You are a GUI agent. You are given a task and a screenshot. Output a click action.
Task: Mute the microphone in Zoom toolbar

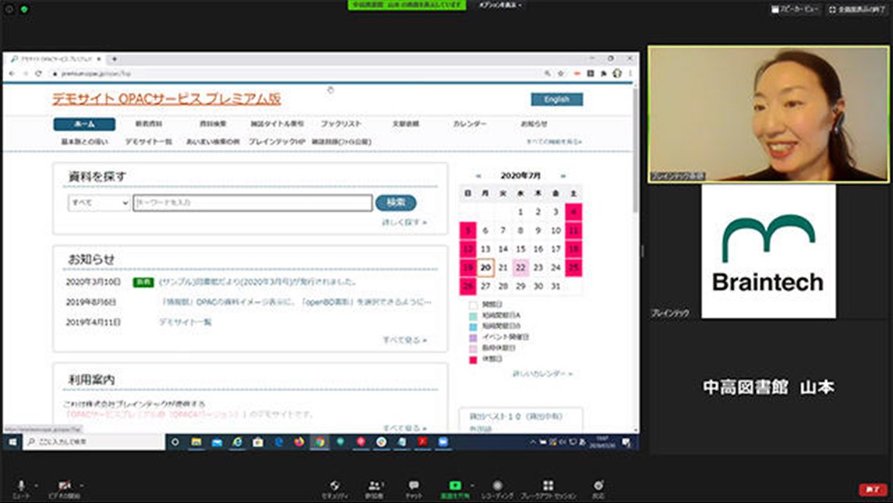tap(21, 486)
